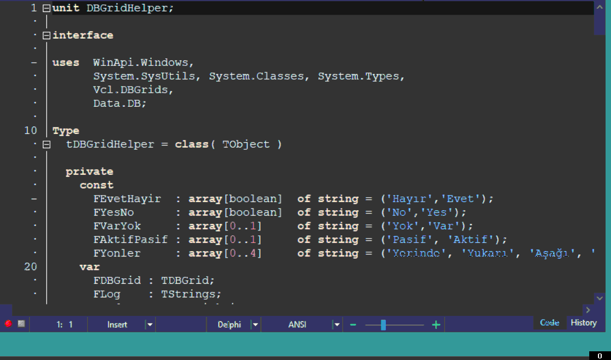Open the ANSI encoding dropdown arrow
The width and height of the screenshot is (611, 360).
337,325
